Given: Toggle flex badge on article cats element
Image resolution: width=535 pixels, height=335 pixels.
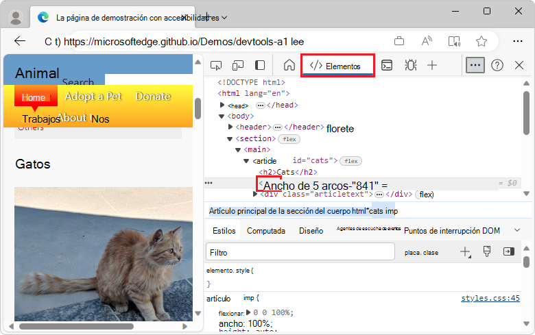Looking at the screenshot, I should pyautogui.click(x=350, y=161).
